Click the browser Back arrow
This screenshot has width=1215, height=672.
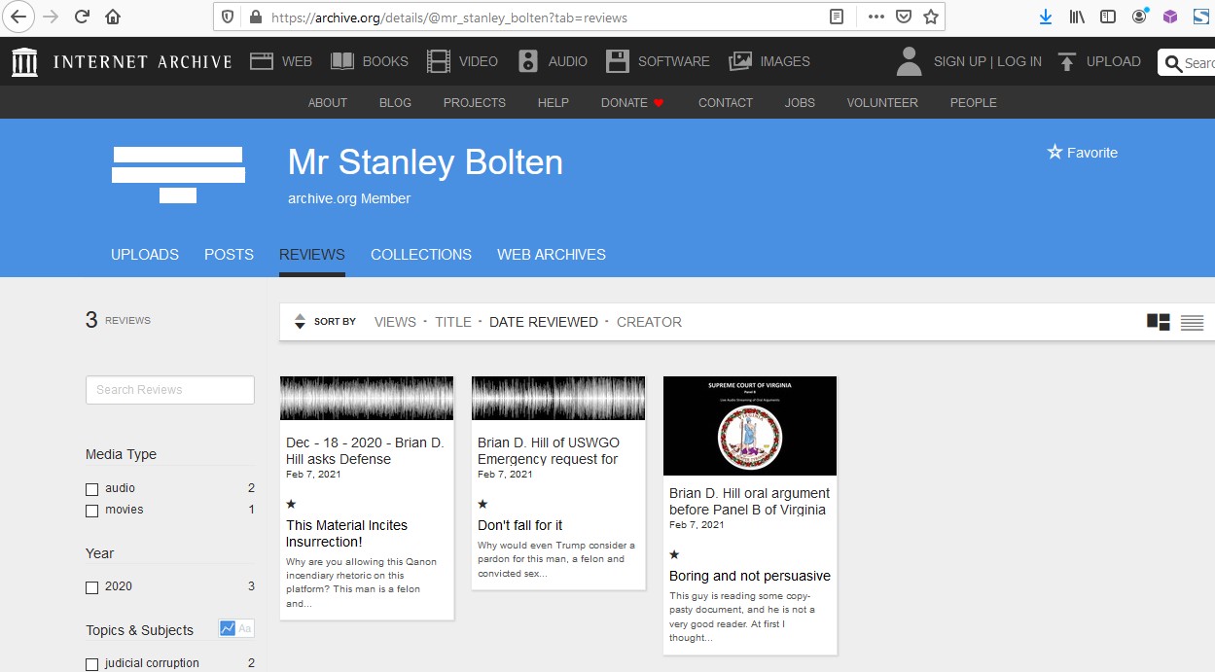tap(19, 17)
